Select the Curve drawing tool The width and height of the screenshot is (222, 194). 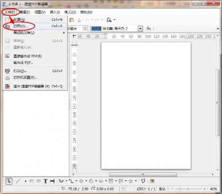pos(61,181)
